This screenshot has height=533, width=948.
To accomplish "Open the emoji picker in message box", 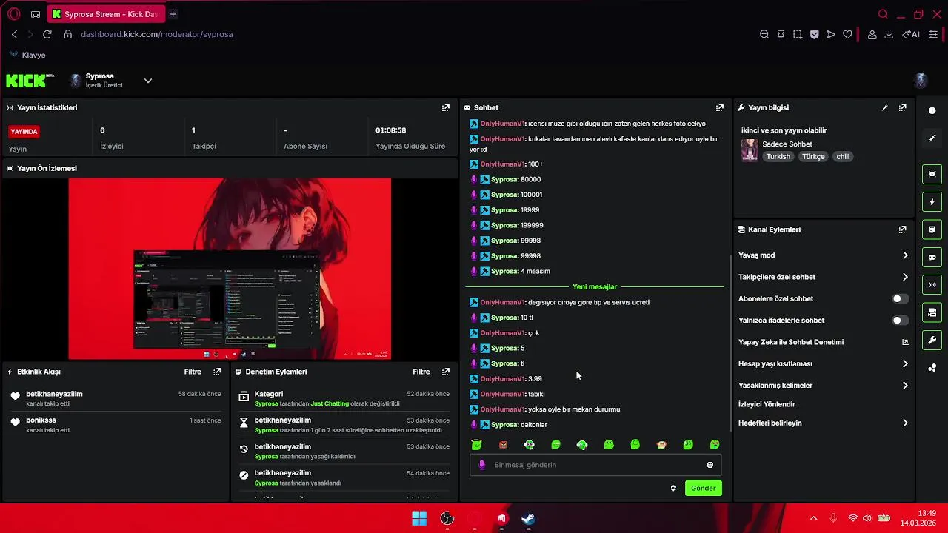I will (x=710, y=465).
